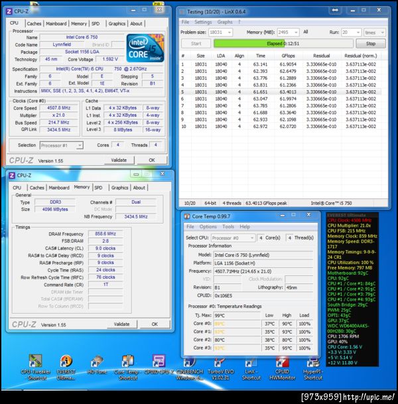Click CPU Core: 1.56 V line in EVEREST panel
398x404 pixels.
345,347
